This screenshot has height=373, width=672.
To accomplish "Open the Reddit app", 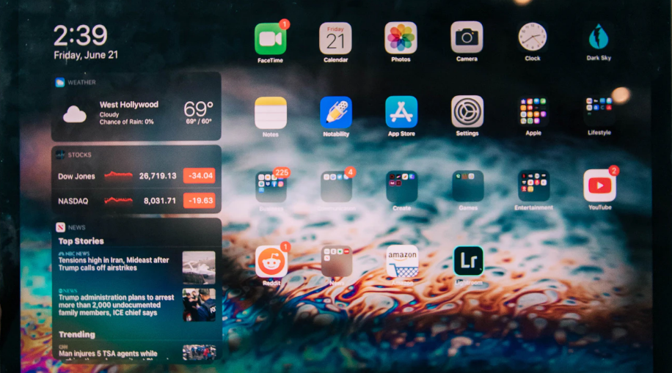I will pyautogui.click(x=271, y=262).
